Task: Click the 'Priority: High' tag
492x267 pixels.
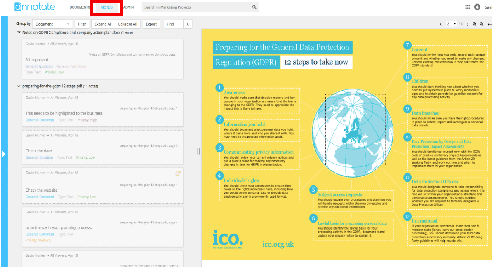Action: point(87,120)
